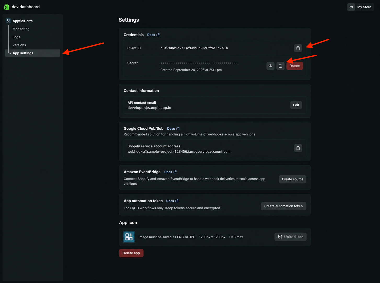Viewport: 380px width, 283px height.
Task: Edit the API contact email
Action: (296, 105)
